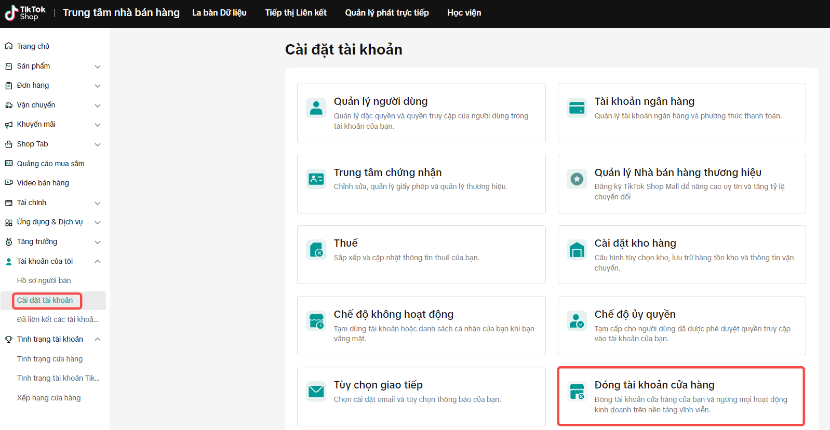Open Xếp hạng cửa hàng submenu item

(48, 398)
